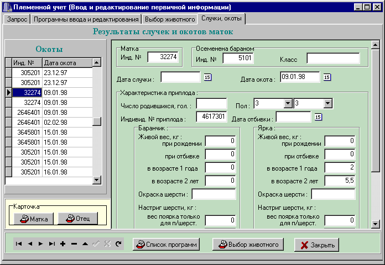This screenshot has height=265, width=385.
Task: Insert a new record with plus icon
Action: click(x=63, y=244)
